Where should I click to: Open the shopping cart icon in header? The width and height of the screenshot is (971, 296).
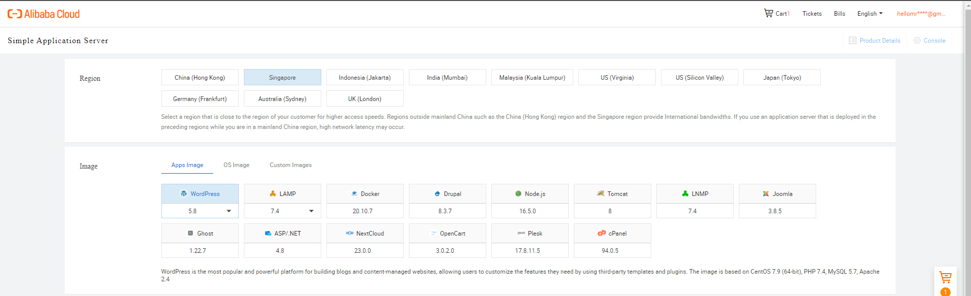pos(768,13)
